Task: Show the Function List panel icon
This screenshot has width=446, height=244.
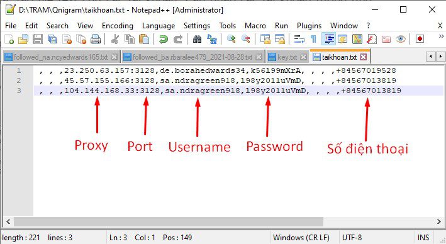Action: pos(372,39)
